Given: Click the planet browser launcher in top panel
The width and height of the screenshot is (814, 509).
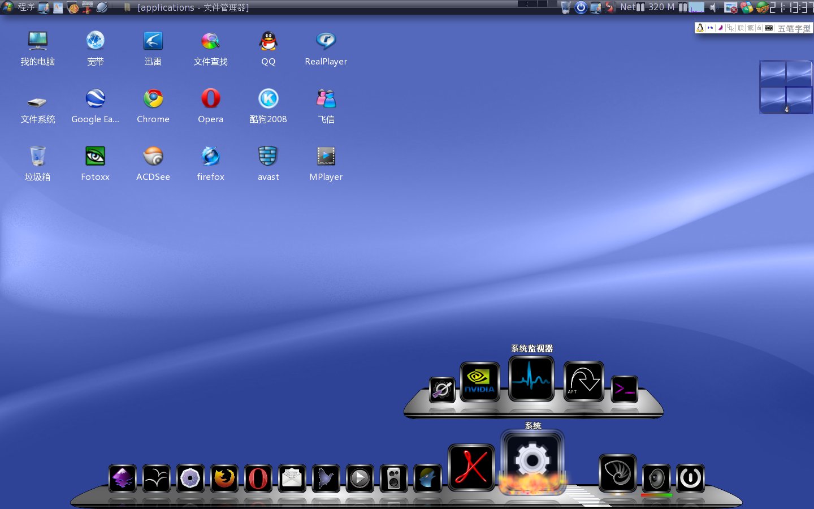Looking at the screenshot, I should (x=102, y=7).
